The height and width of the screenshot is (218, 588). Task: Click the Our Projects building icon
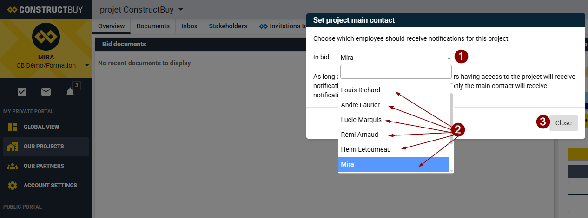pos(13,147)
